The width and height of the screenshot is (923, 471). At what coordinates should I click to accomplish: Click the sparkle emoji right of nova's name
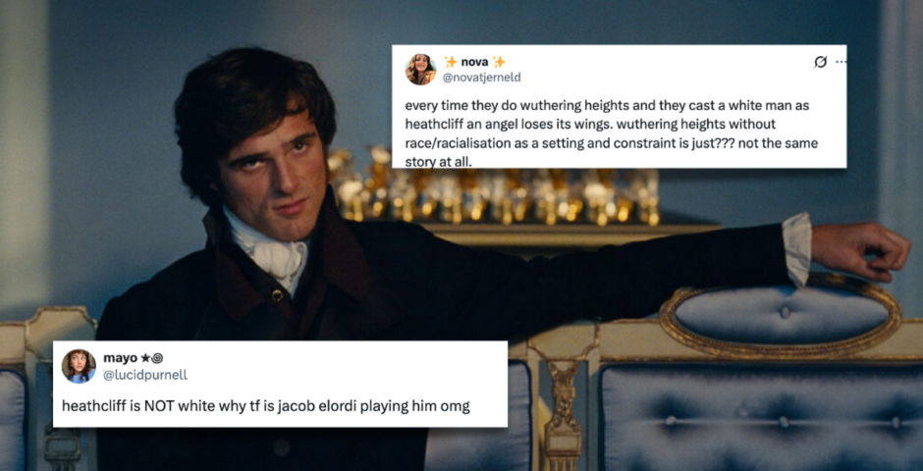coord(499,62)
